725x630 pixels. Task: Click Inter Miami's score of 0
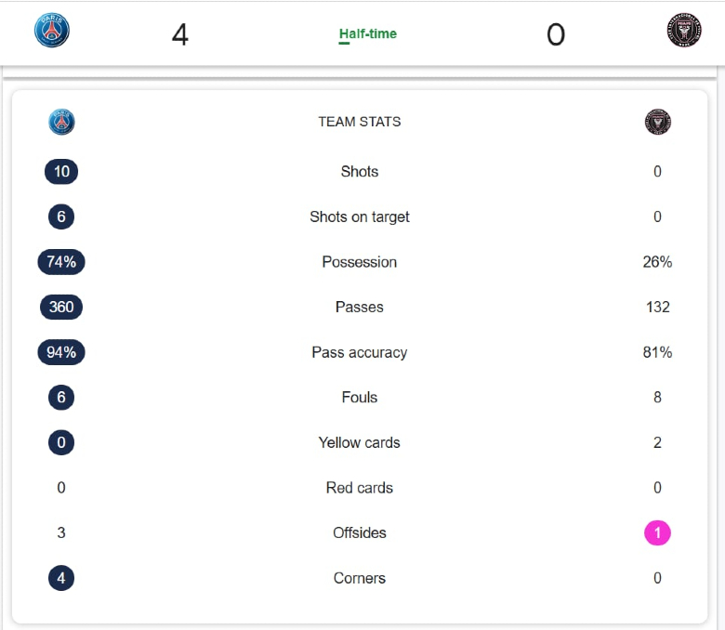click(556, 34)
